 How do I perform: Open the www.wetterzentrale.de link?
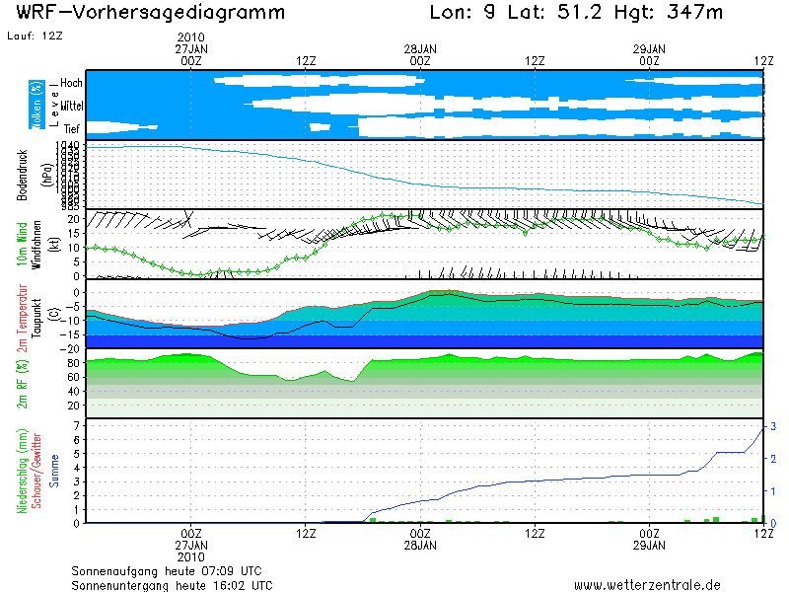[647, 584]
